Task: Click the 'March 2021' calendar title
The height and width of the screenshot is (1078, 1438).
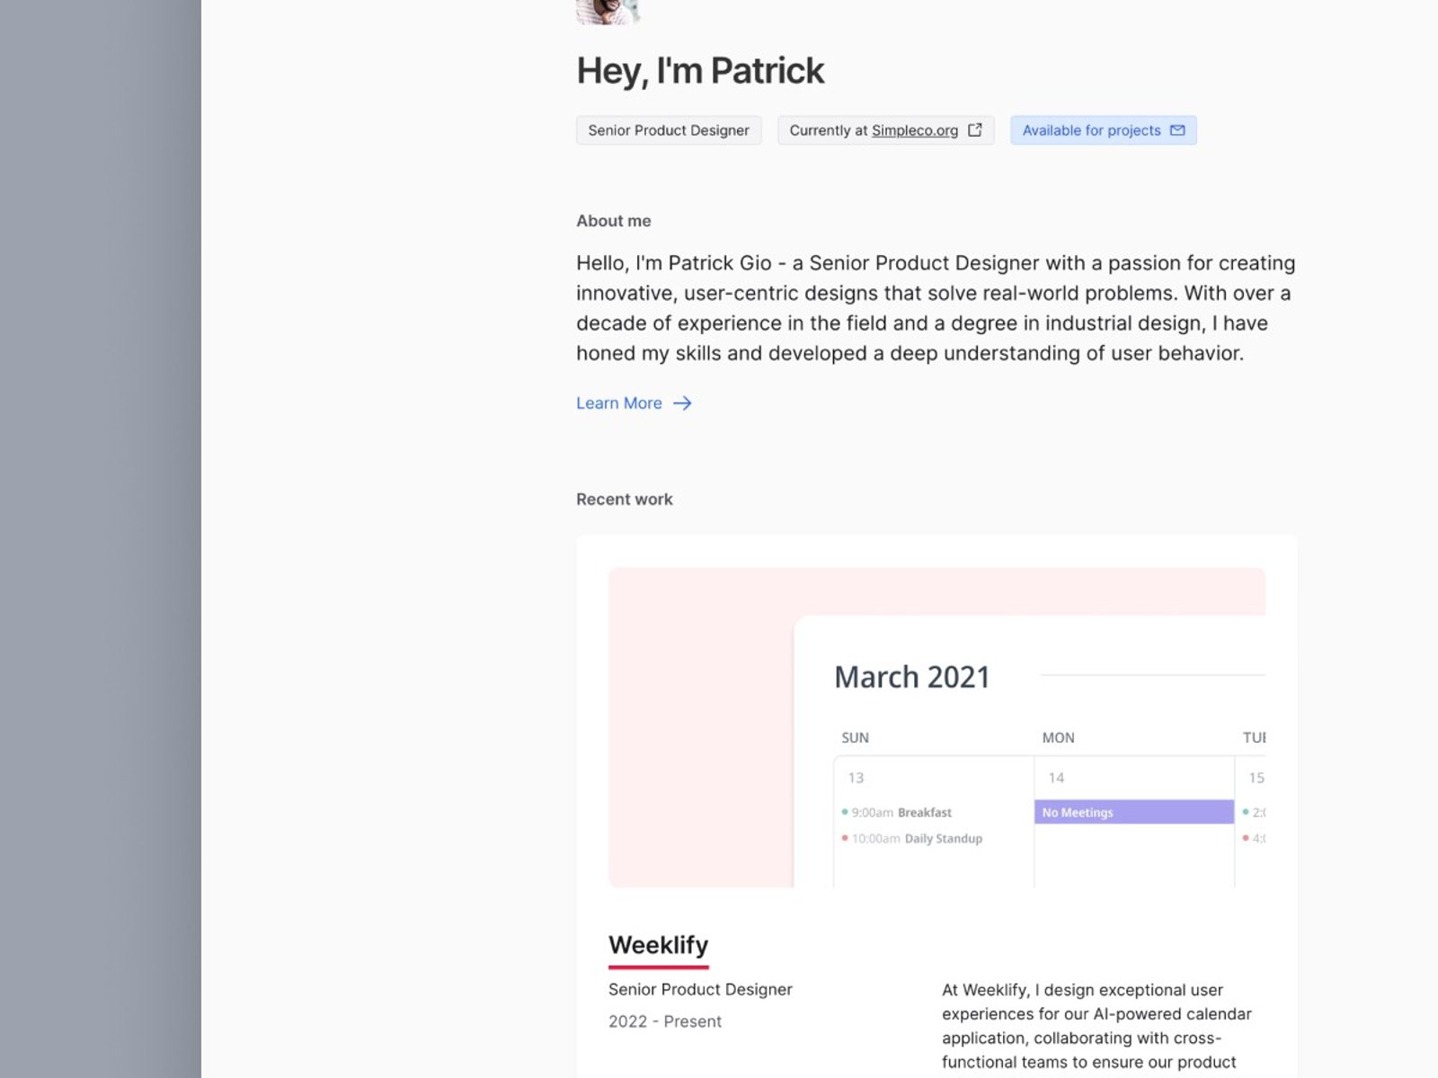Action: coord(911,676)
